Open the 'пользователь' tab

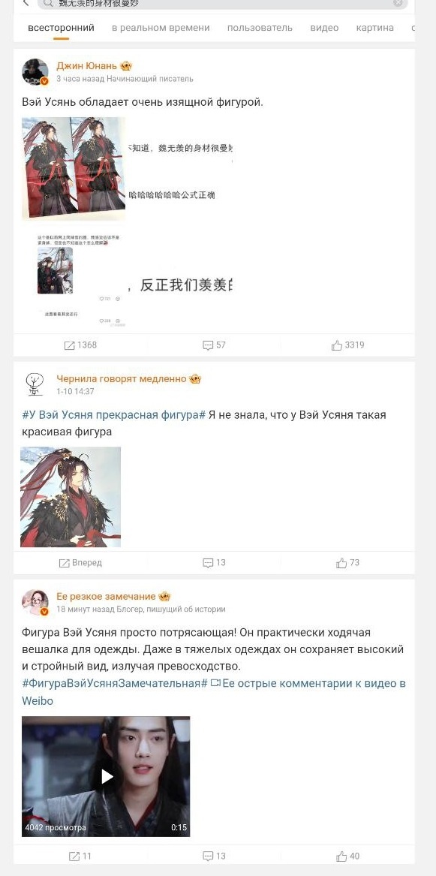pos(260,27)
